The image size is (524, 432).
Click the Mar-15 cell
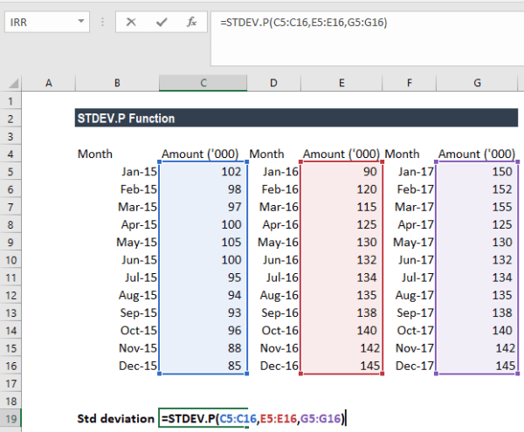pos(117,207)
